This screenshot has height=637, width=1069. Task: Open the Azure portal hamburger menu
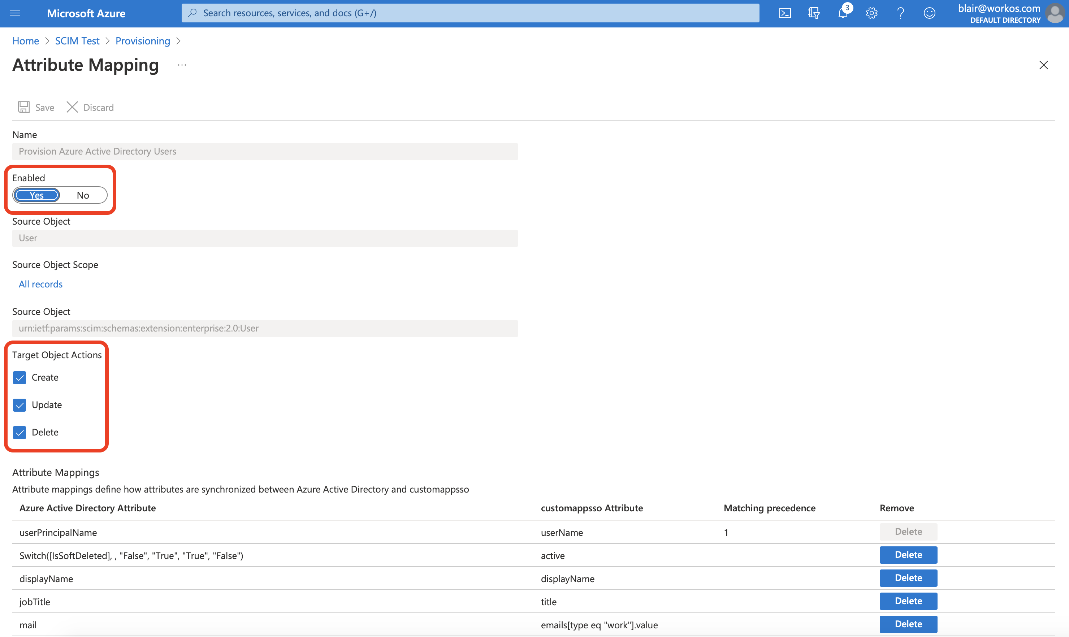pyautogui.click(x=15, y=13)
